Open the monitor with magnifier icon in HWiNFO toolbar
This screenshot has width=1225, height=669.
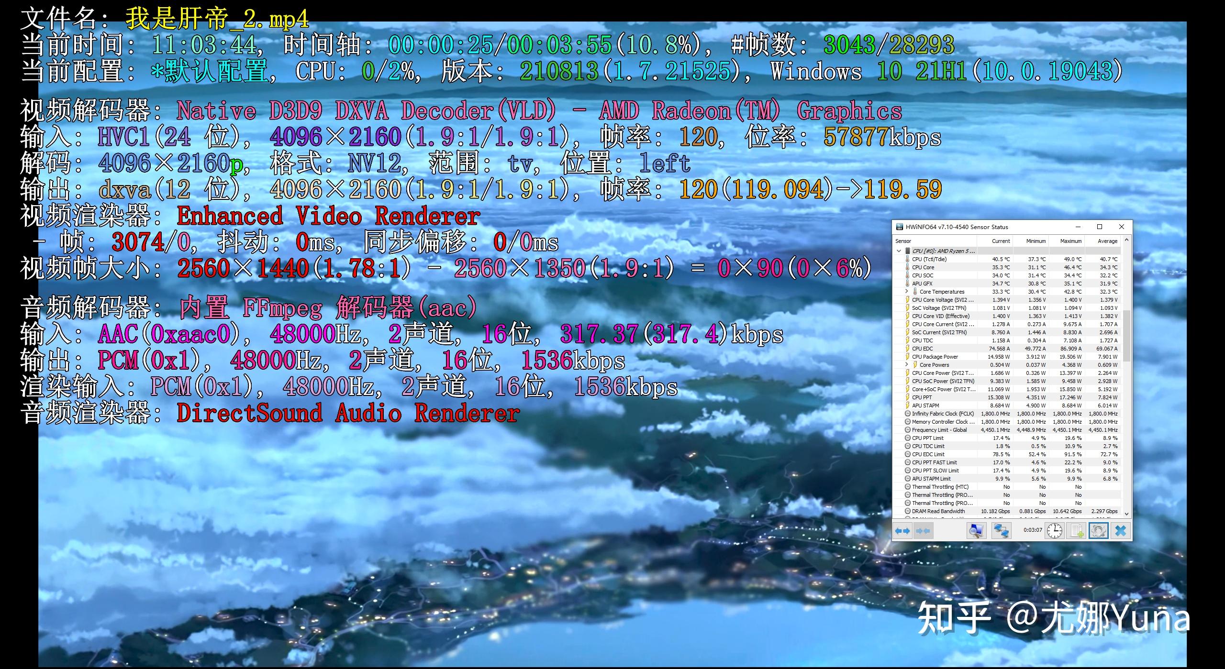click(x=976, y=531)
